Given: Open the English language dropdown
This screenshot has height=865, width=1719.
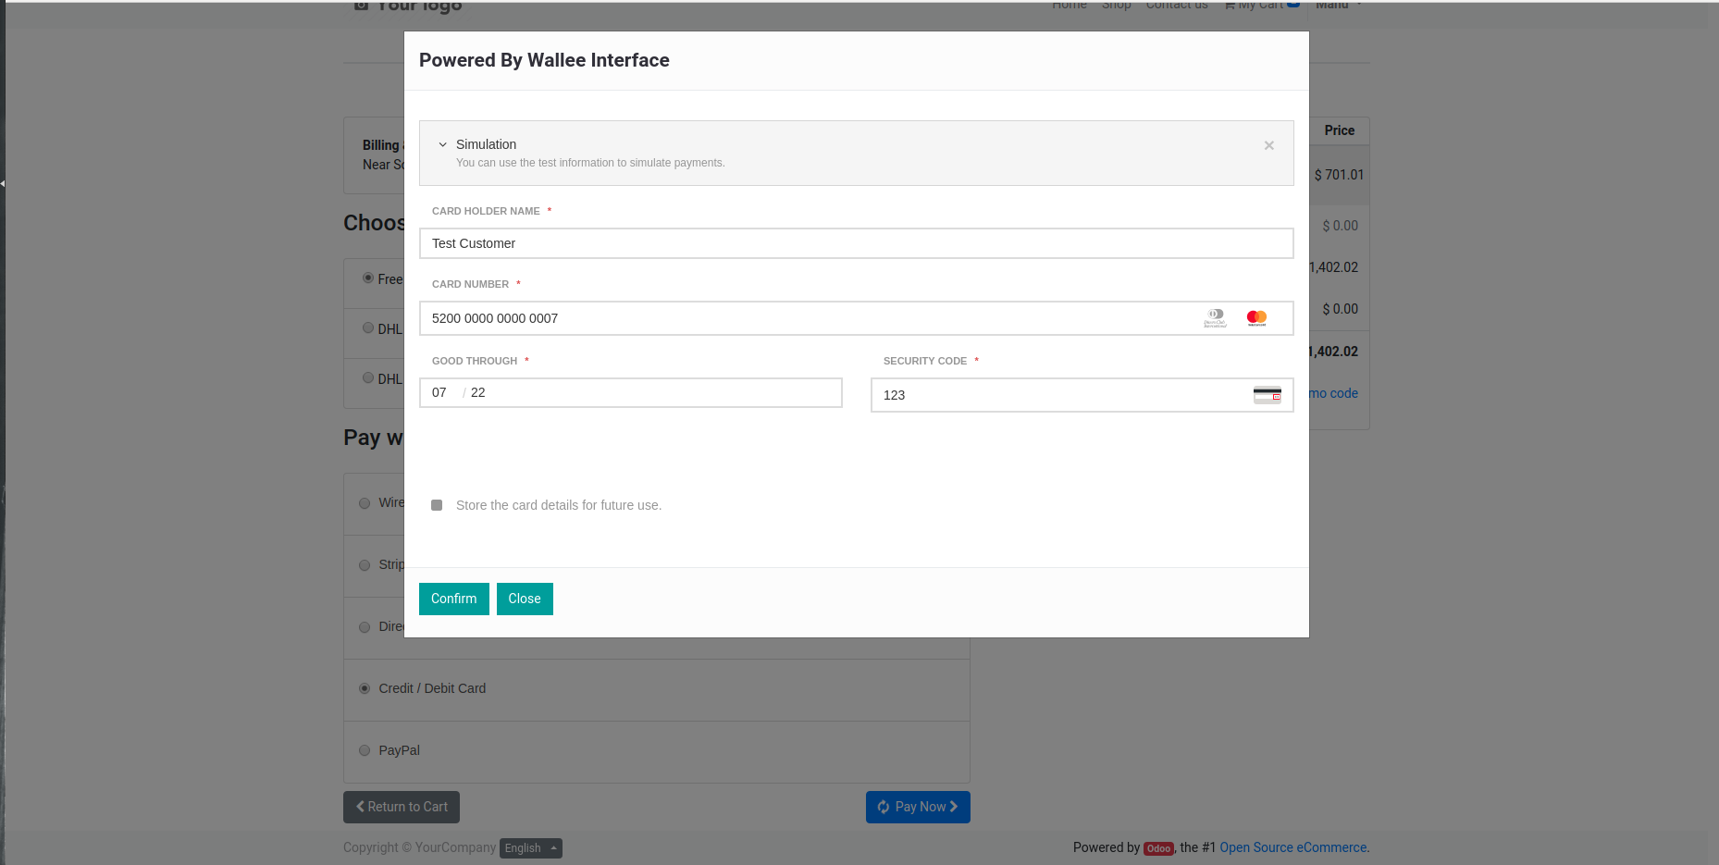Looking at the screenshot, I should pyautogui.click(x=530, y=848).
